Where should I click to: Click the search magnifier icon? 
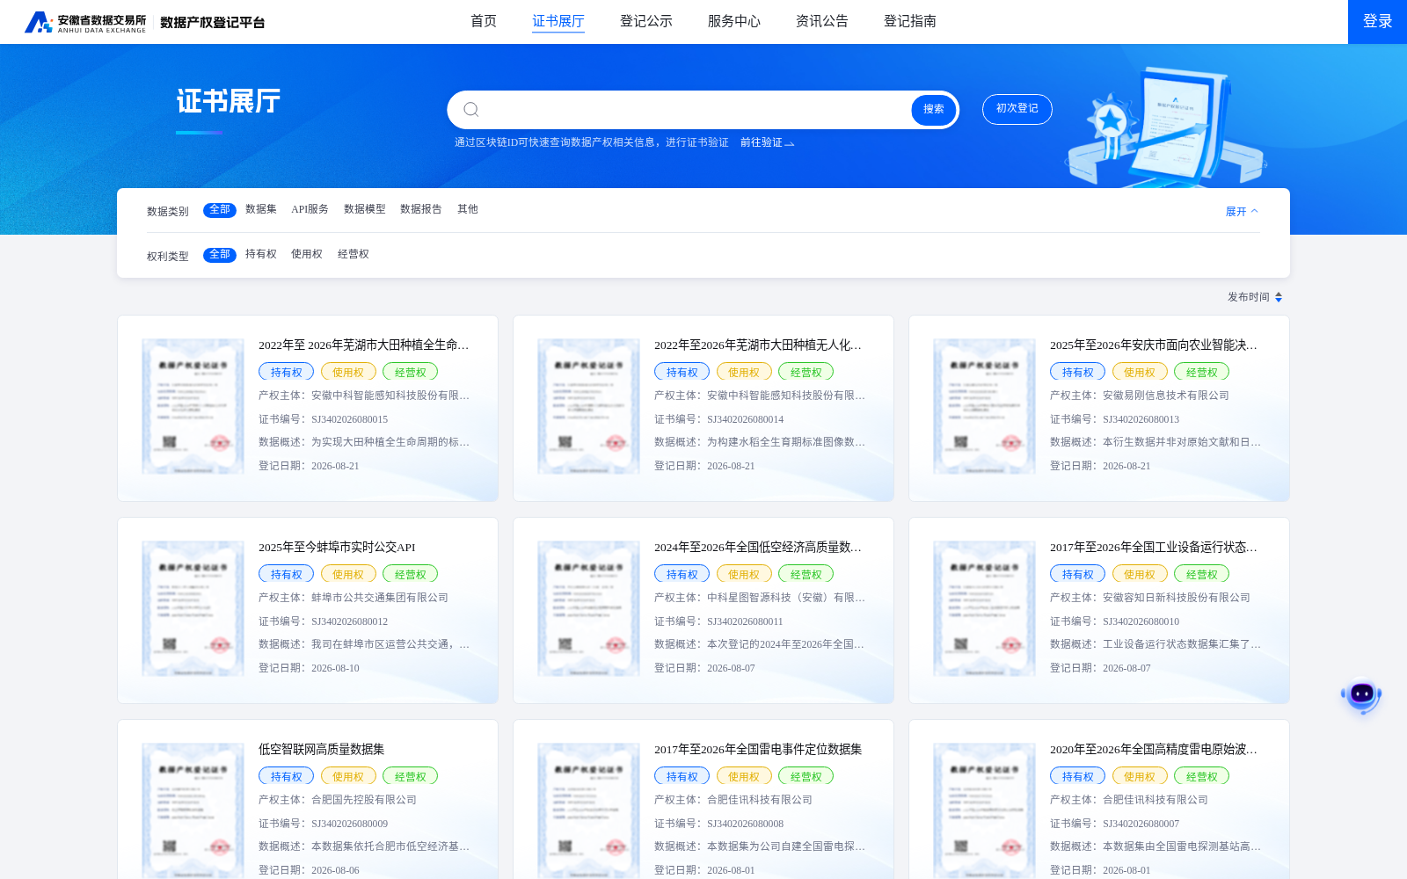point(471,109)
